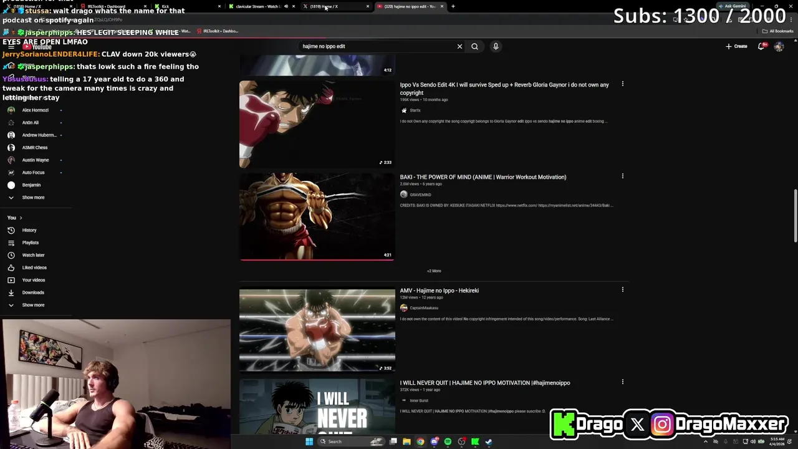Open BAKI - THE POWER OF MIND title
798x449 pixels.
coord(483,177)
